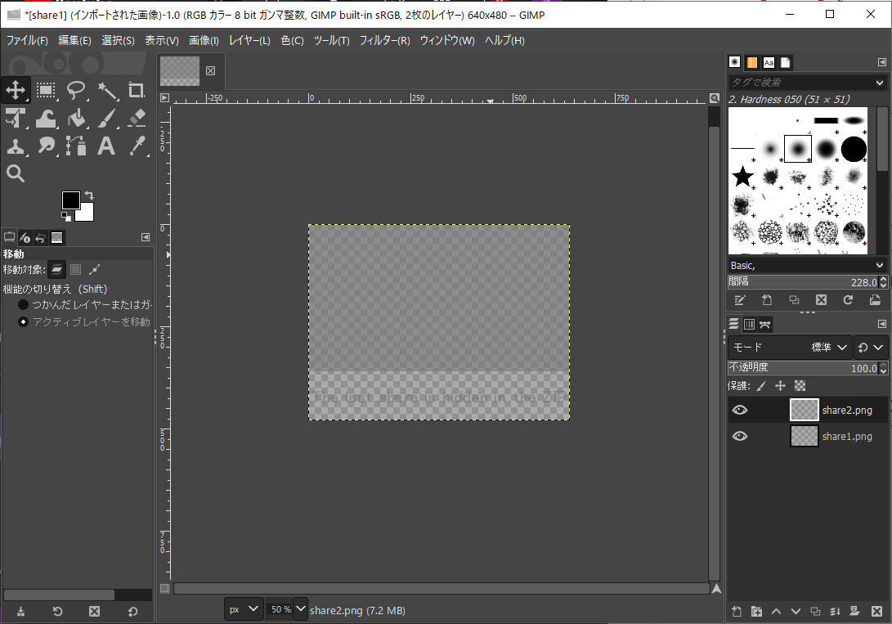This screenshot has width=892, height=624.
Task: Duplicate the selected layer
Action: coord(815,612)
